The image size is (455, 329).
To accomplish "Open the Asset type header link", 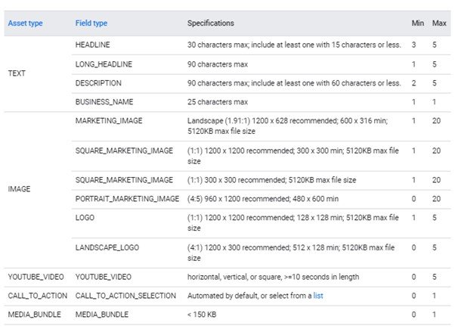I will click(25, 23).
